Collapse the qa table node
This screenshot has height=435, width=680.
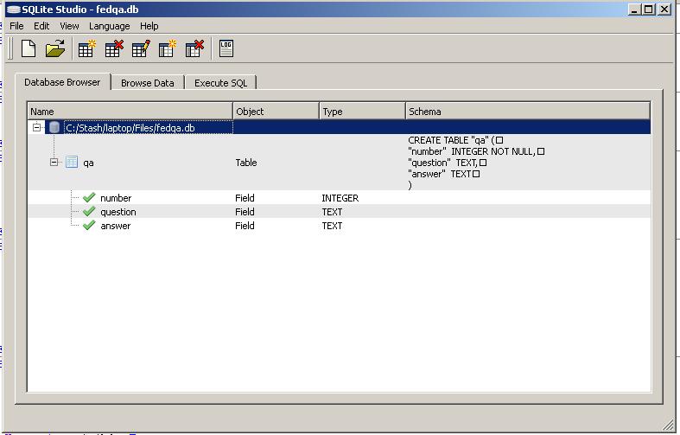[x=54, y=163]
